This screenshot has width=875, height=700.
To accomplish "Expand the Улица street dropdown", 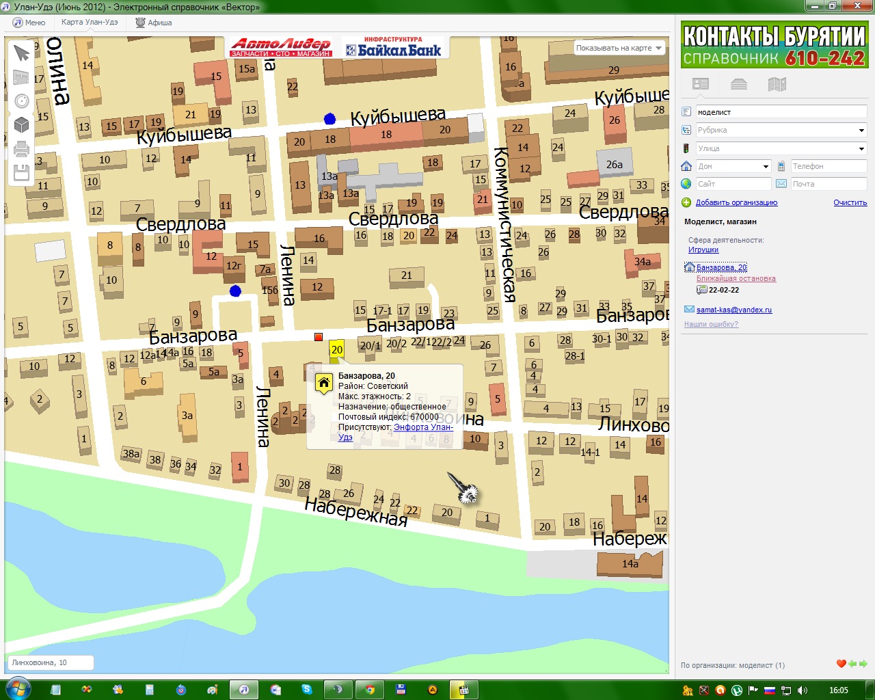I will pos(861,148).
